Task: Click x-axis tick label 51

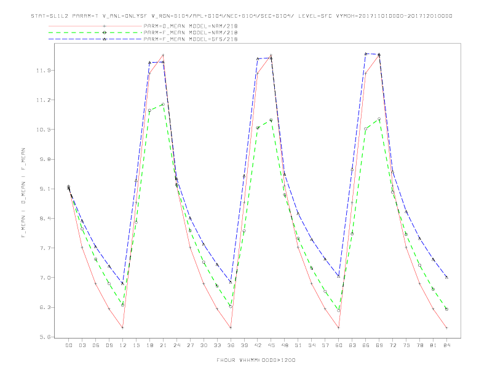Action: (298, 345)
